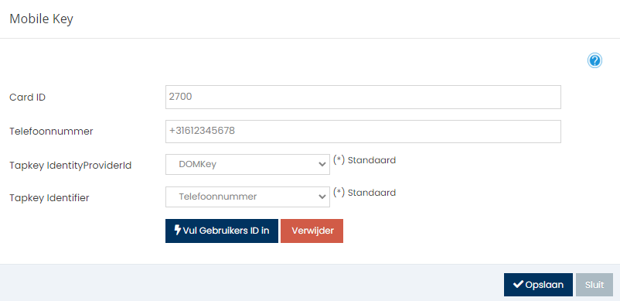
Task: Click the Tapkey Identifier label
Action: click(49, 198)
